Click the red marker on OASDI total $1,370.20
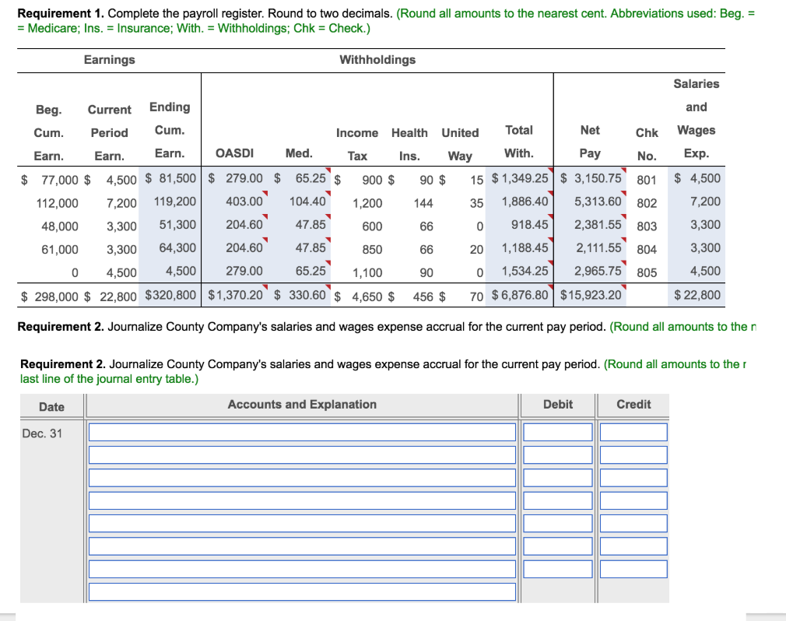786x621 pixels. [265, 287]
